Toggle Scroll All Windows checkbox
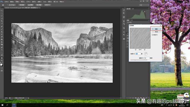This screenshot has width=190, height=107. pos(7,5)
